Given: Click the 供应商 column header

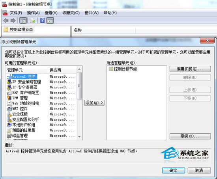Looking at the screenshot, I should 63,70.
